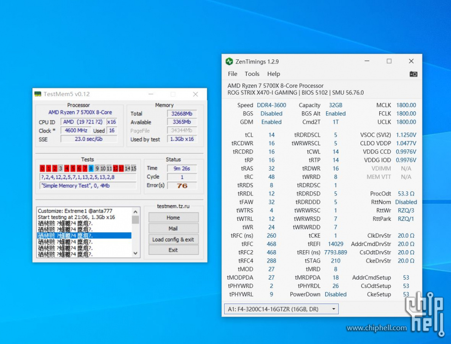The image size is (451, 344).
Task: Click the ClkDrvStr 20.0 Ω value
Action: (406, 235)
